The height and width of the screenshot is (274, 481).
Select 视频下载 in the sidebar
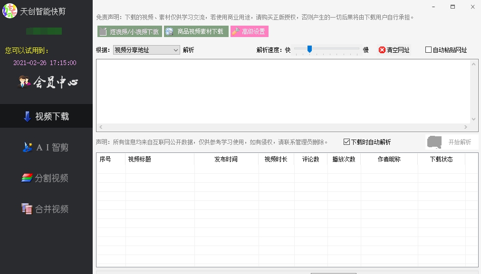pos(46,116)
